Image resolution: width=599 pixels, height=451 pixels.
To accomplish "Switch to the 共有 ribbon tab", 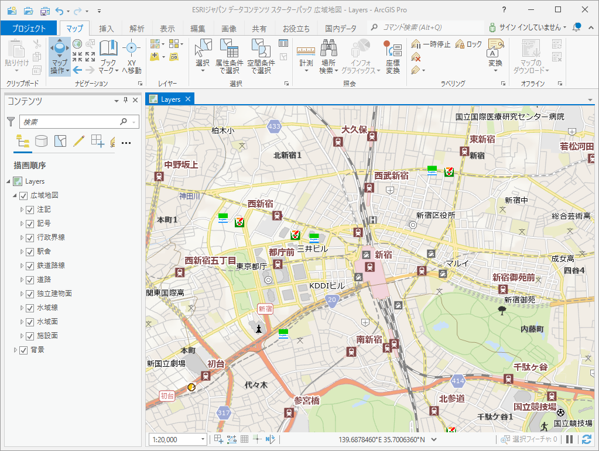I will (x=259, y=29).
